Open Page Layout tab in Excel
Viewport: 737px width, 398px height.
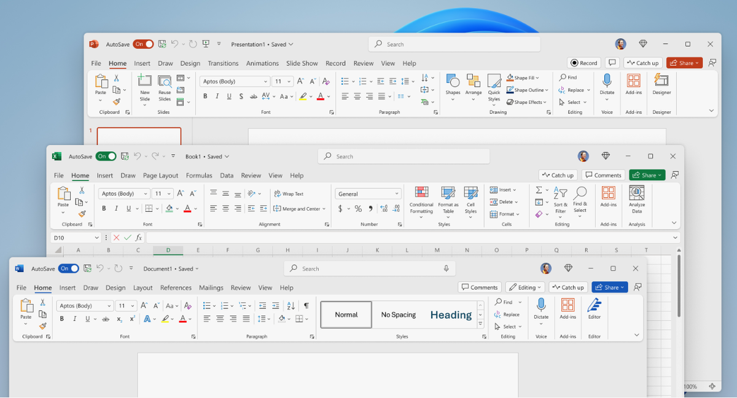click(x=160, y=176)
